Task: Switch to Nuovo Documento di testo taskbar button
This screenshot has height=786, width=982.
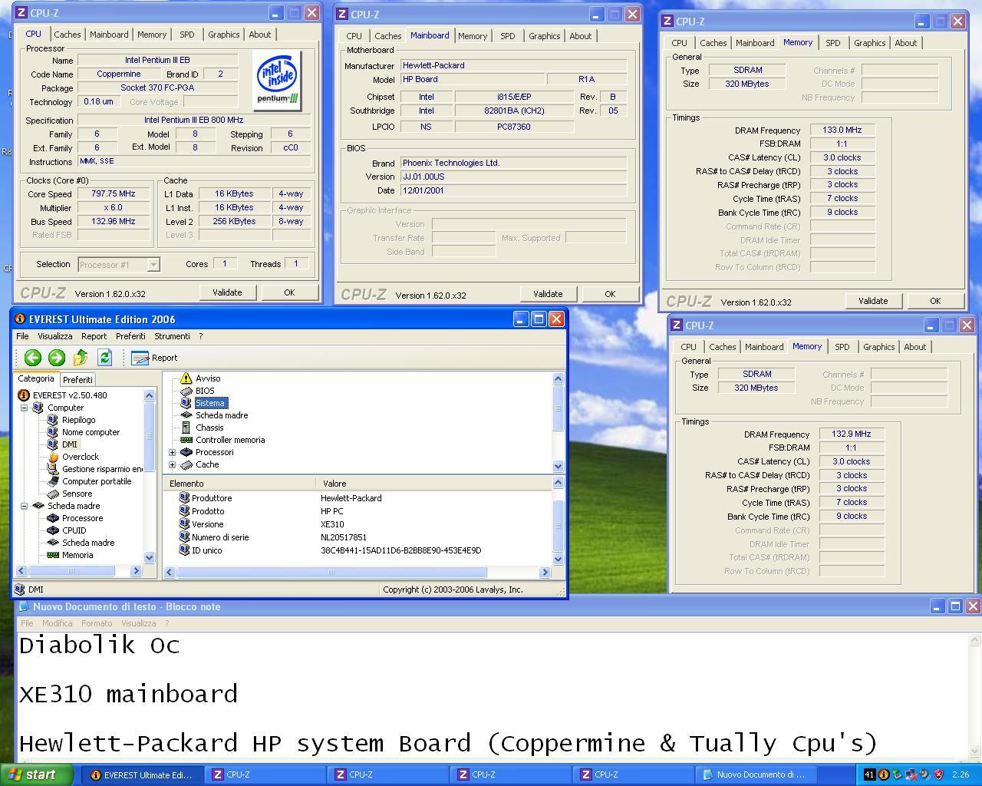Action: 758,774
